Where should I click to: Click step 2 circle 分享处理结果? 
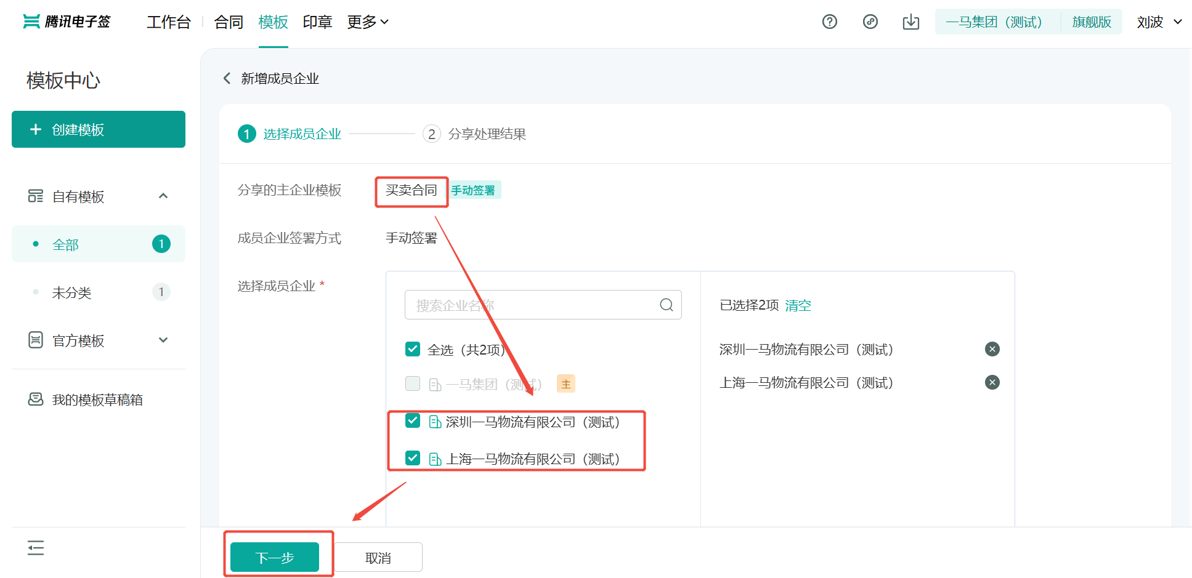point(432,134)
